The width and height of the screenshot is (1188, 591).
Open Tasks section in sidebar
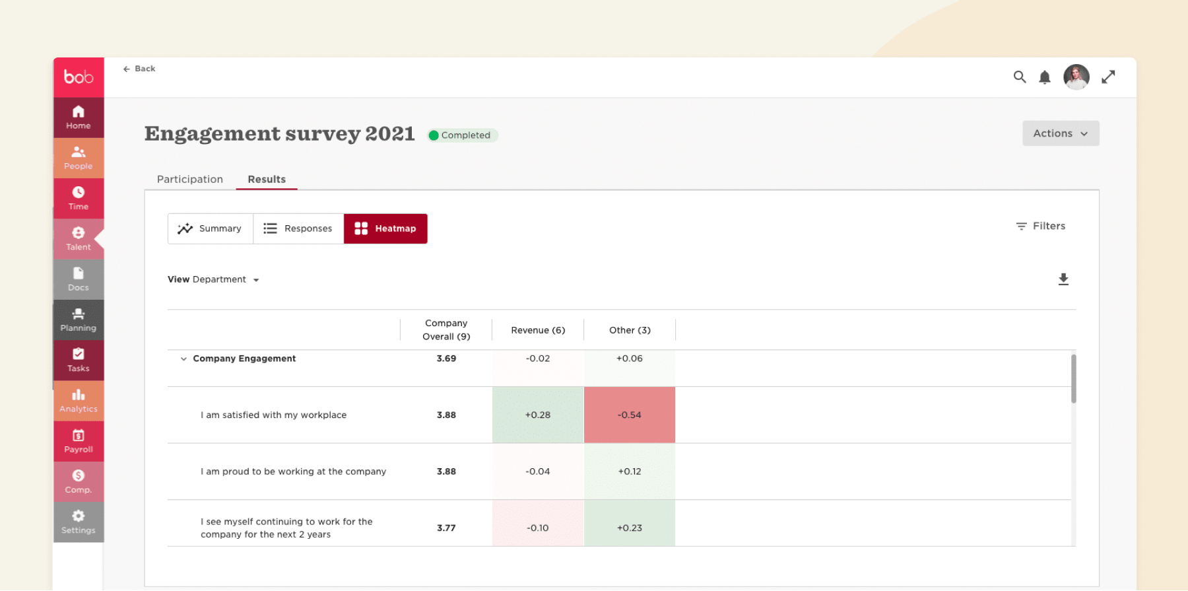click(79, 360)
